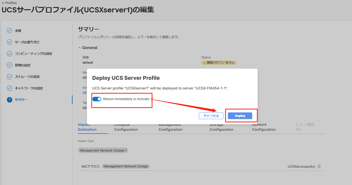
Task: Switch to Compute Configuration tab
Action: pyautogui.click(x=126, y=127)
